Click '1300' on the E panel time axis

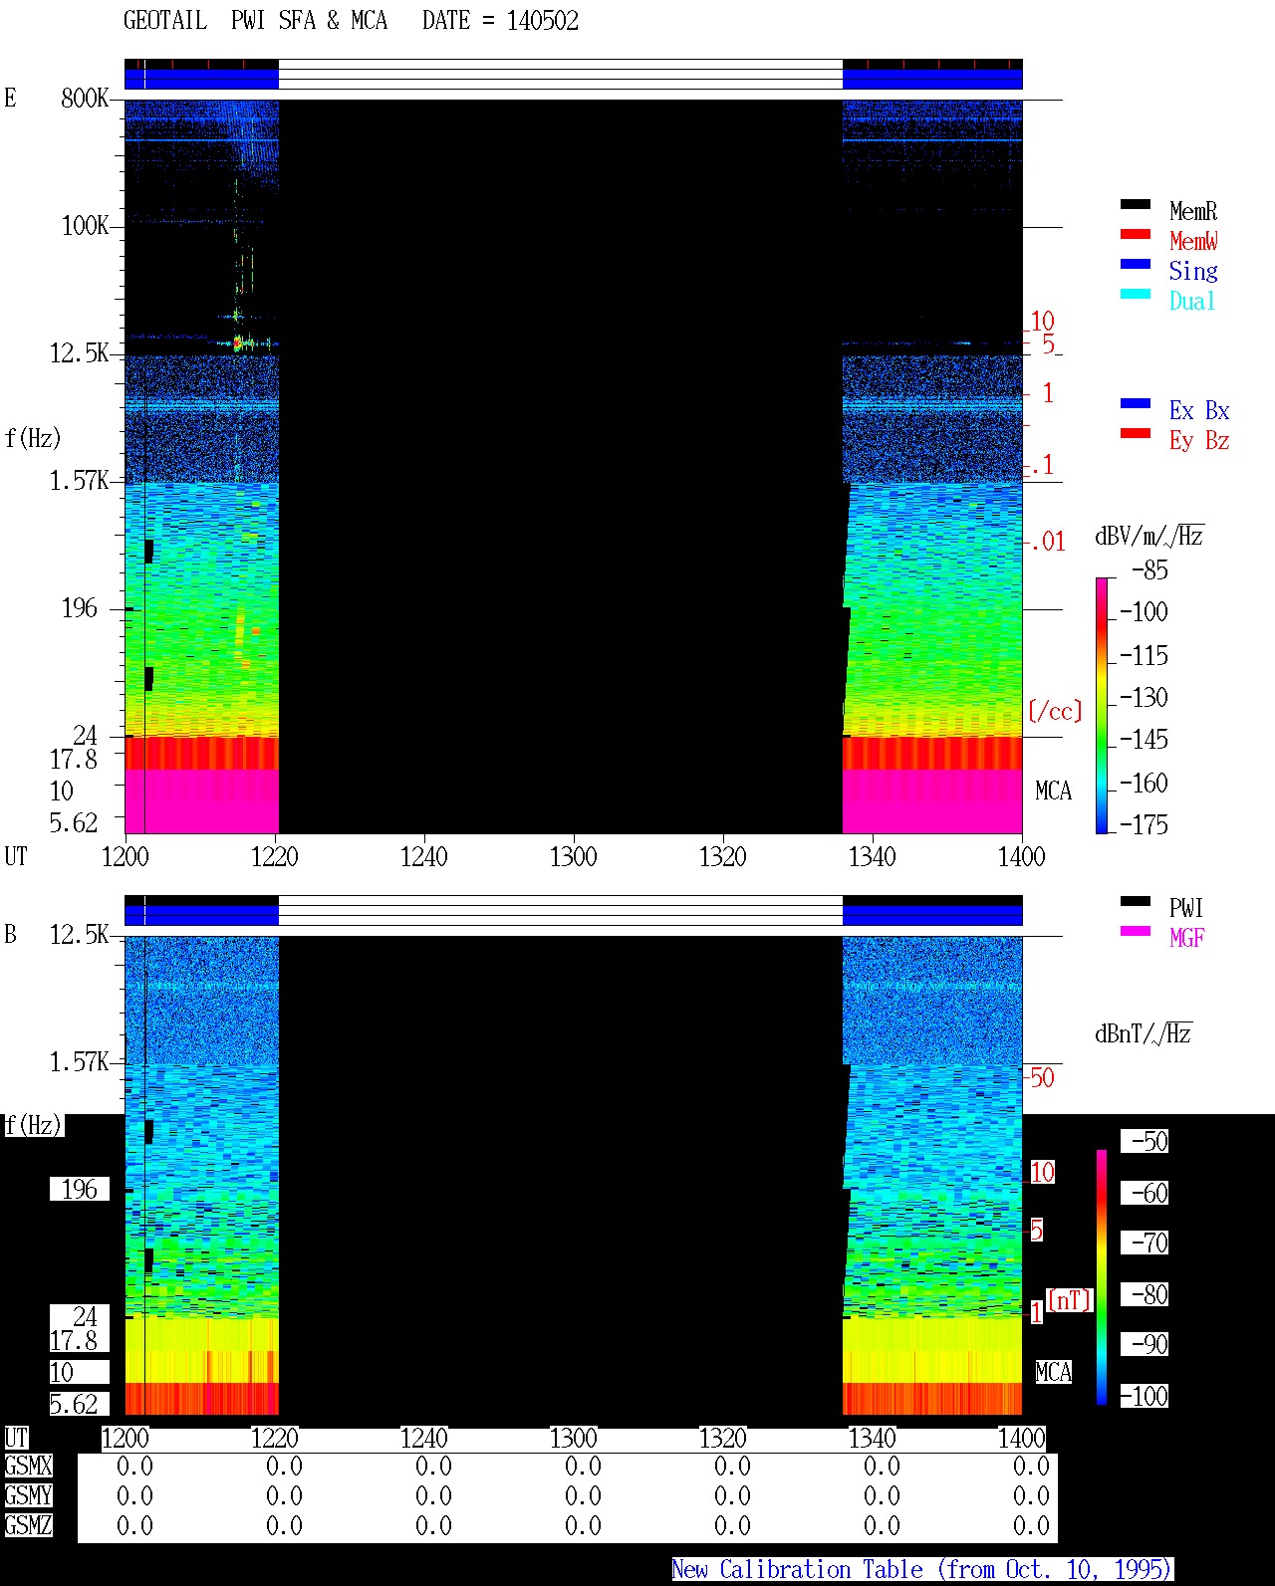(x=573, y=856)
